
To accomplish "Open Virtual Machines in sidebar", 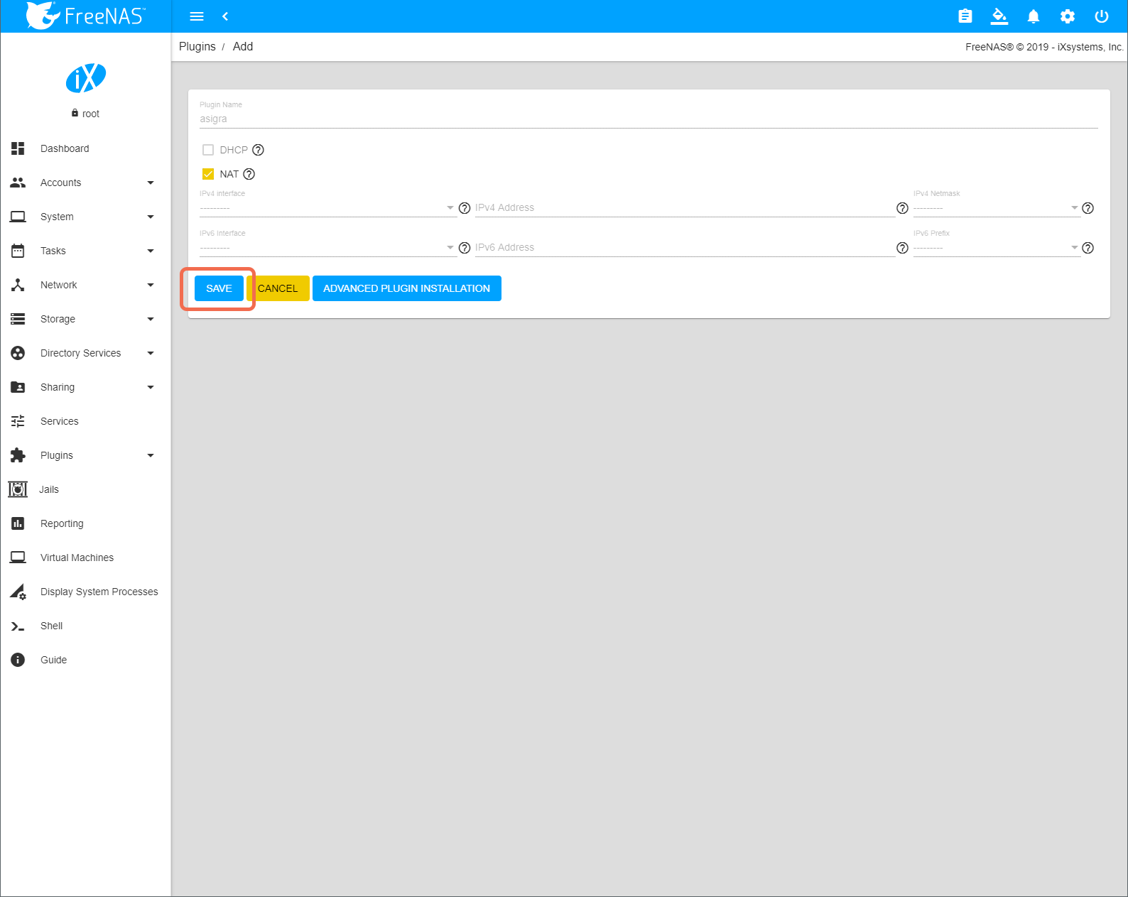I will coord(85,558).
